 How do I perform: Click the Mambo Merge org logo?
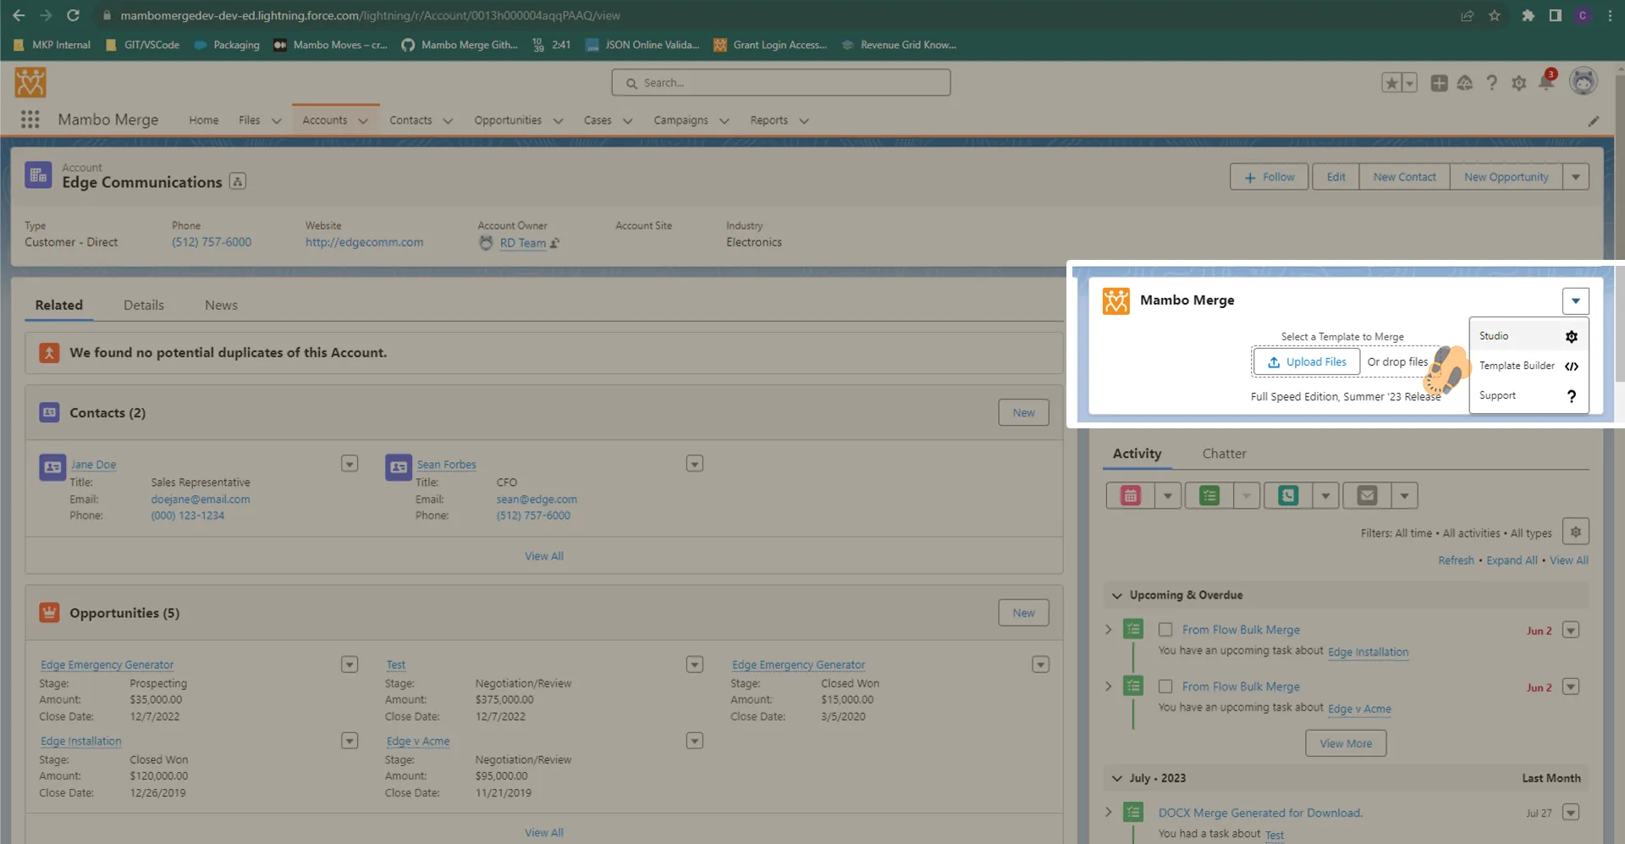click(30, 82)
